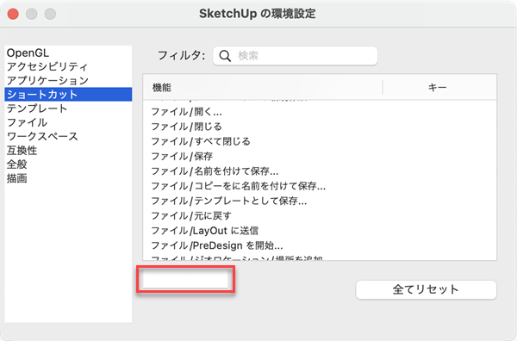Image resolution: width=517 pixels, height=341 pixels.
Task: Select the ショートカット category
Action: [68, 94]
